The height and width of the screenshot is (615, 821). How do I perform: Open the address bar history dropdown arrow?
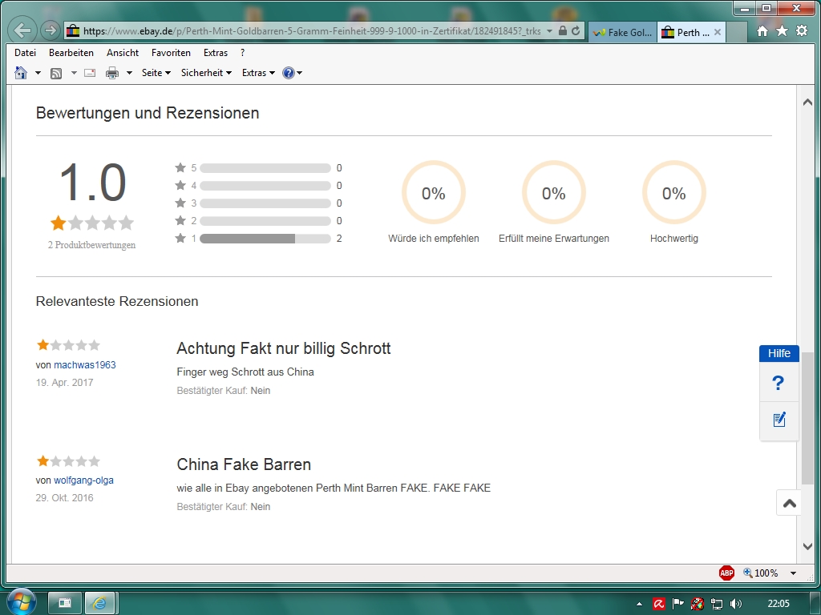click(549, 31)
